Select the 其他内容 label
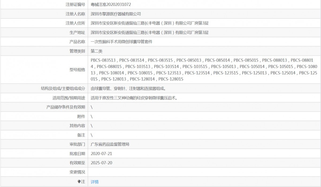The height and width of the screenshot is (187, 321). [x=77, y=126]
